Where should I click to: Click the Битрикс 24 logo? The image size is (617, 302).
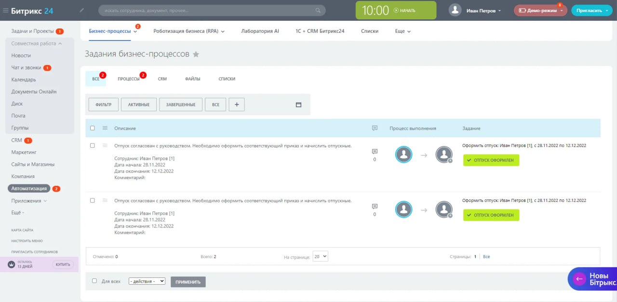click(x=32, y=11)
